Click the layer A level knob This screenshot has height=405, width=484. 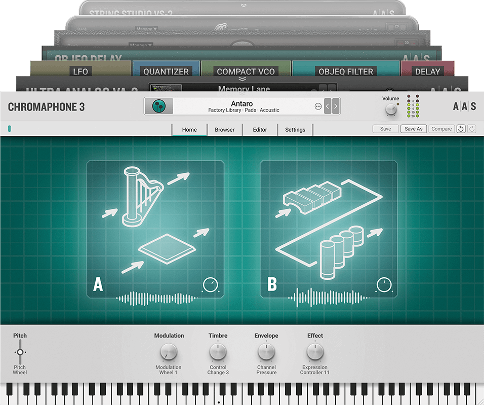click(210, 285)
